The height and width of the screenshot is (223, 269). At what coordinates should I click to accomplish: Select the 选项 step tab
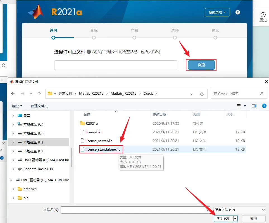pos(175,30)
